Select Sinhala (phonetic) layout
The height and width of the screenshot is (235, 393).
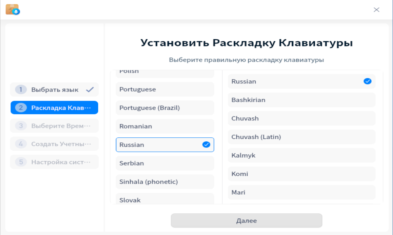(165, 182)
